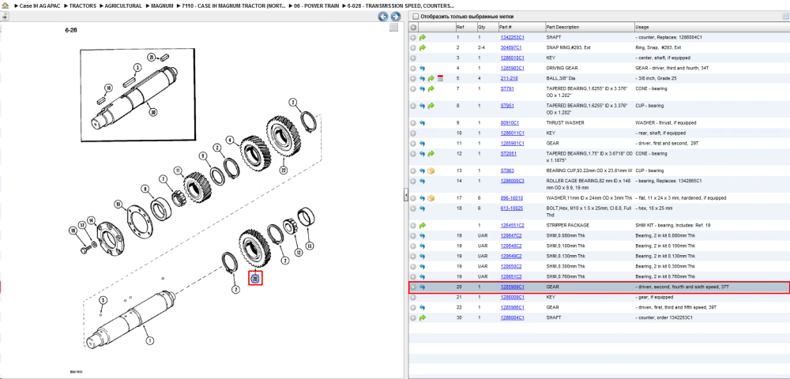
Task: Toggle the Russian 'Отобразить только выбранные метки' checkbox
Action: [x=416, y=17]
